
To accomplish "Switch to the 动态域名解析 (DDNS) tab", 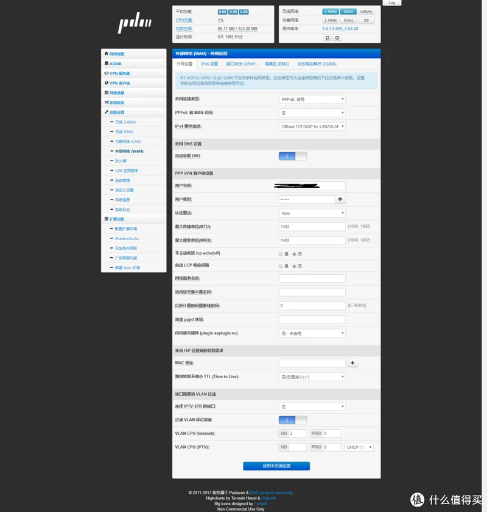I will [x=317, y=64].
